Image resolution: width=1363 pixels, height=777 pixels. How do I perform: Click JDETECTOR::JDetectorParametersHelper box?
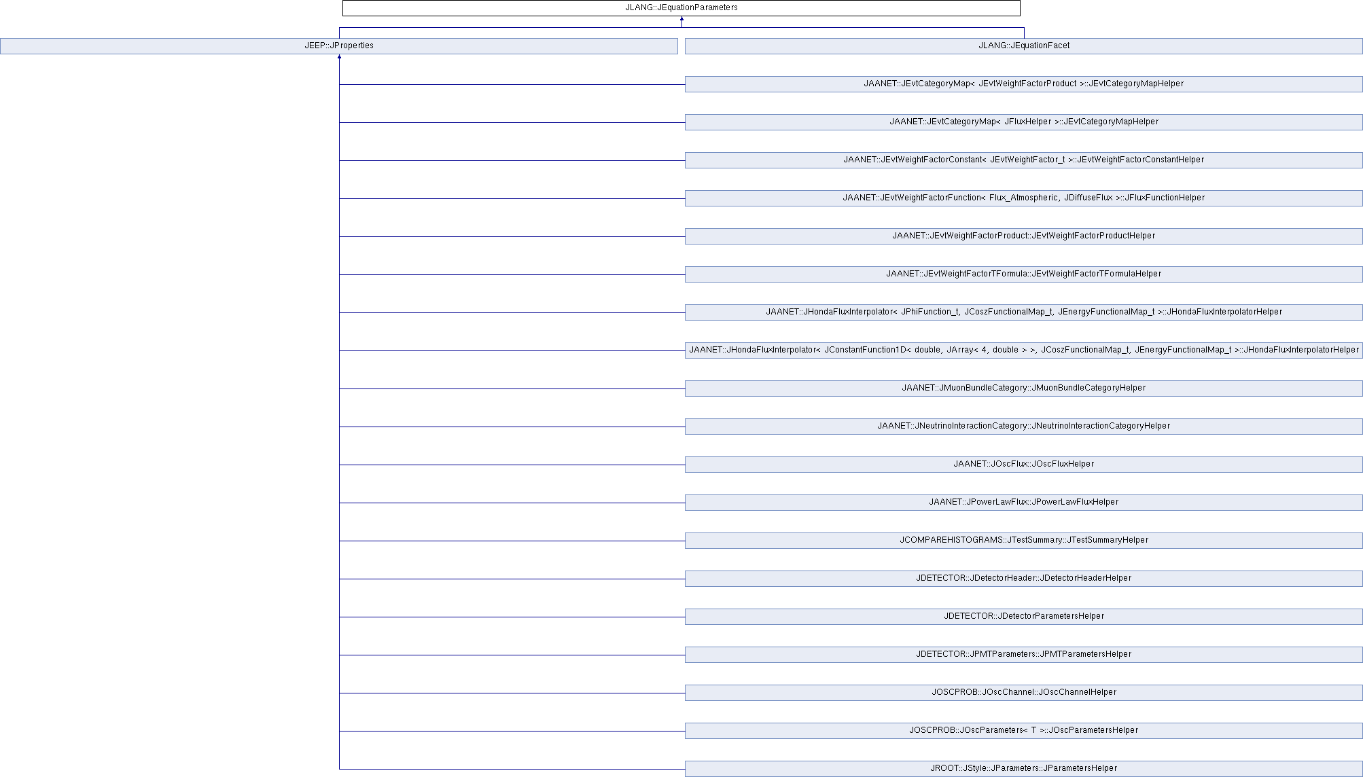[x=1023, y=616]
